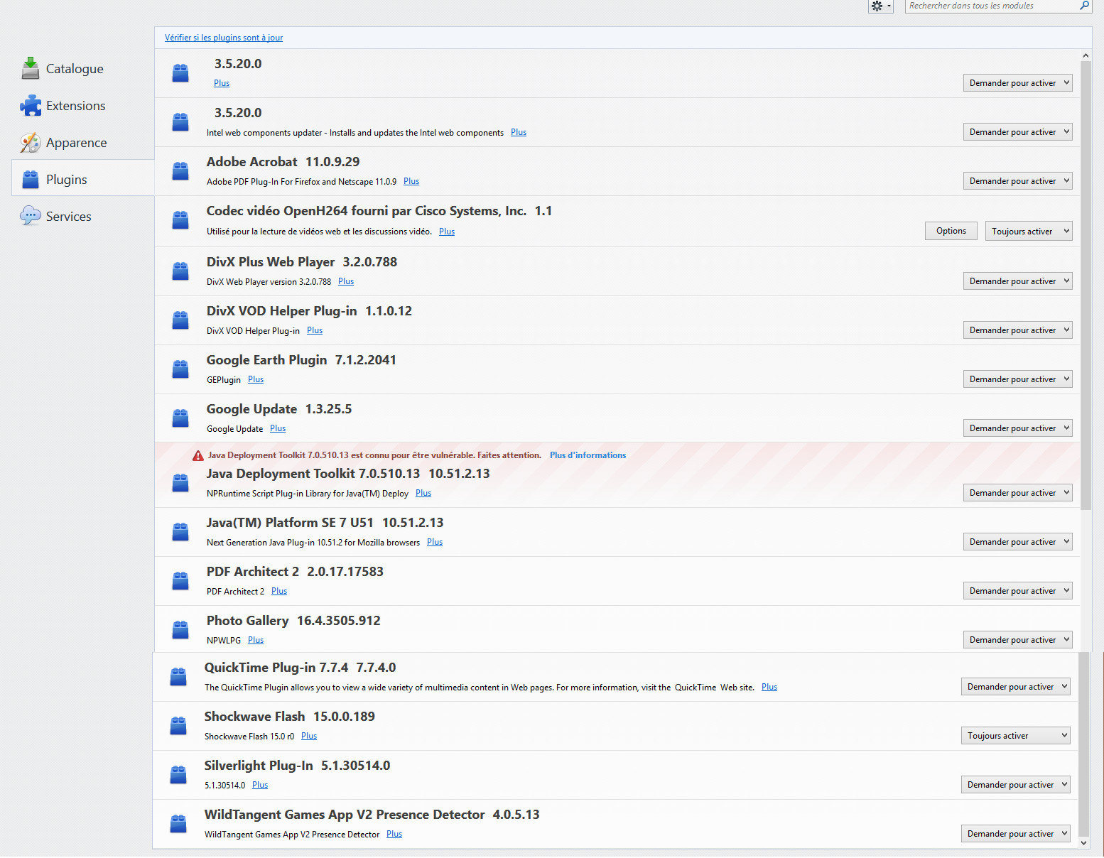Open activation dropdown for Java Deployment Toolkit

click(1017, 493)
